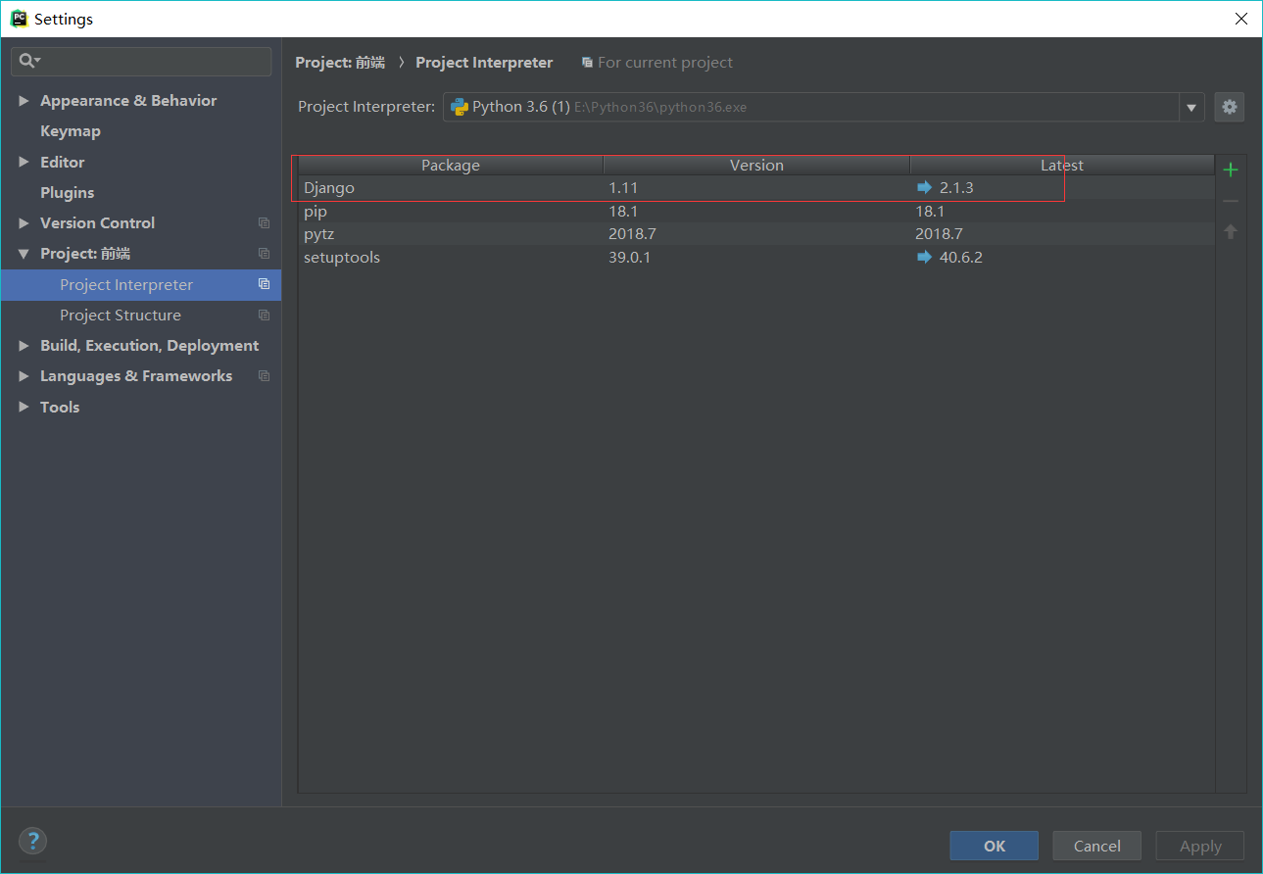Screen dimensions: 1263x874
Task: Click the PyCharm logo in title bar
Action: click(x=19, y=19)
